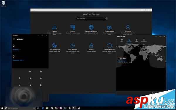176x110 pixels.
Task: Open the Accounts person icon
Action: coord(128,27)
